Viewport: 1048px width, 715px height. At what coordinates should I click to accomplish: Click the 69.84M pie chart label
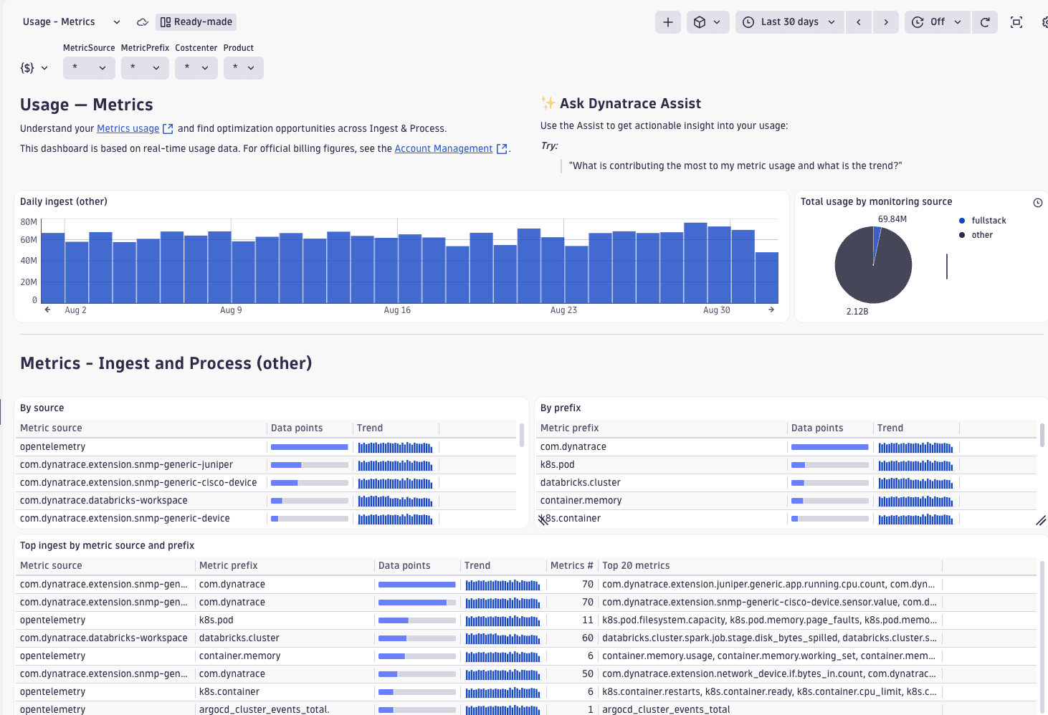tap(892, 219)
